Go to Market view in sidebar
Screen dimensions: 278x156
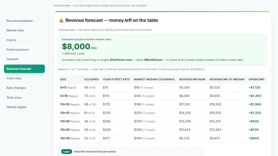click(15, 30)
